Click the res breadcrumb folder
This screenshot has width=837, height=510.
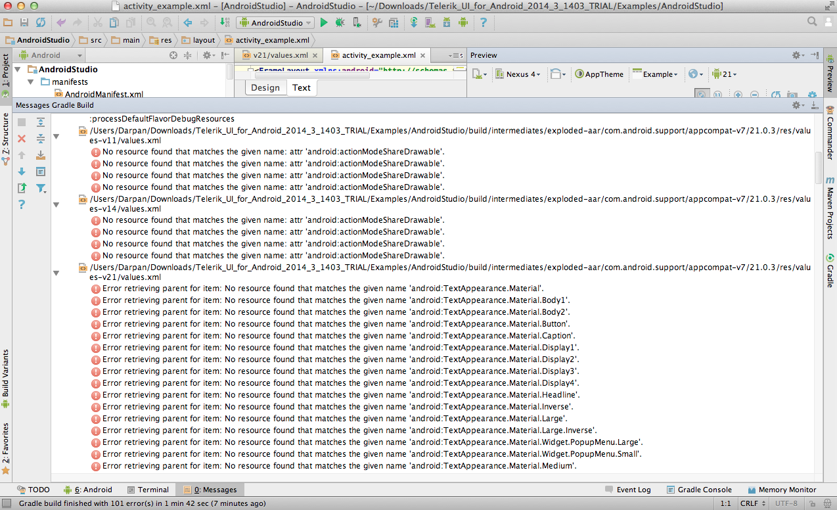[x=160, y=40]
